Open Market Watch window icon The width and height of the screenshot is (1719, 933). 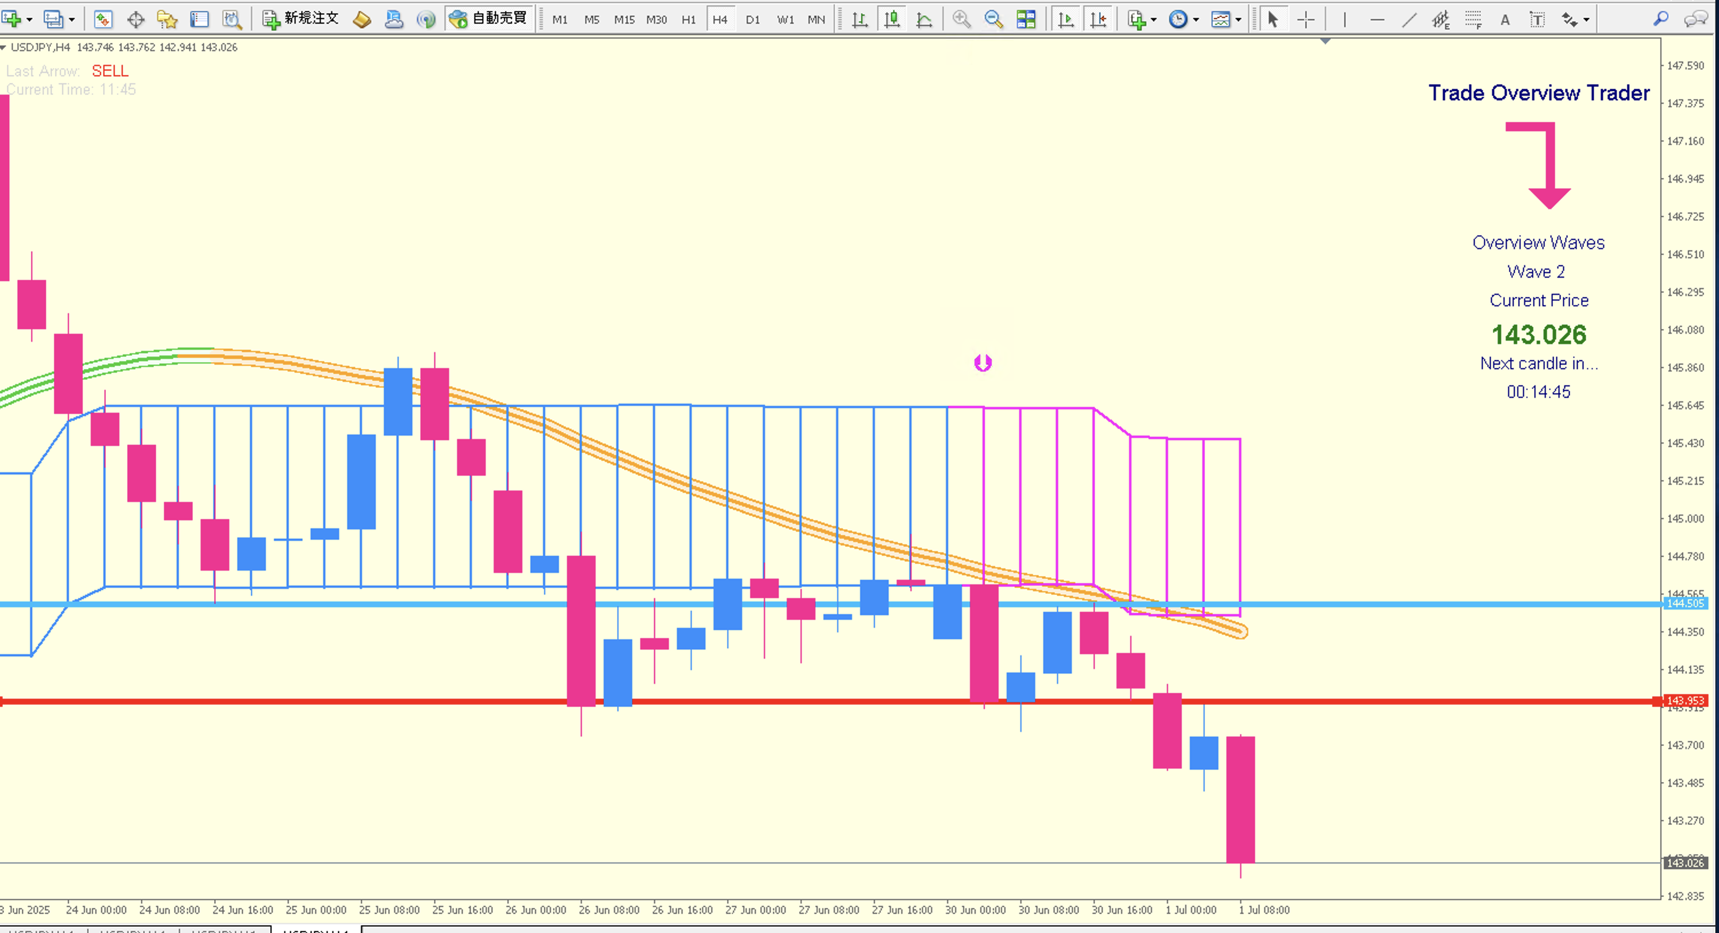click(x=102, y=19)
